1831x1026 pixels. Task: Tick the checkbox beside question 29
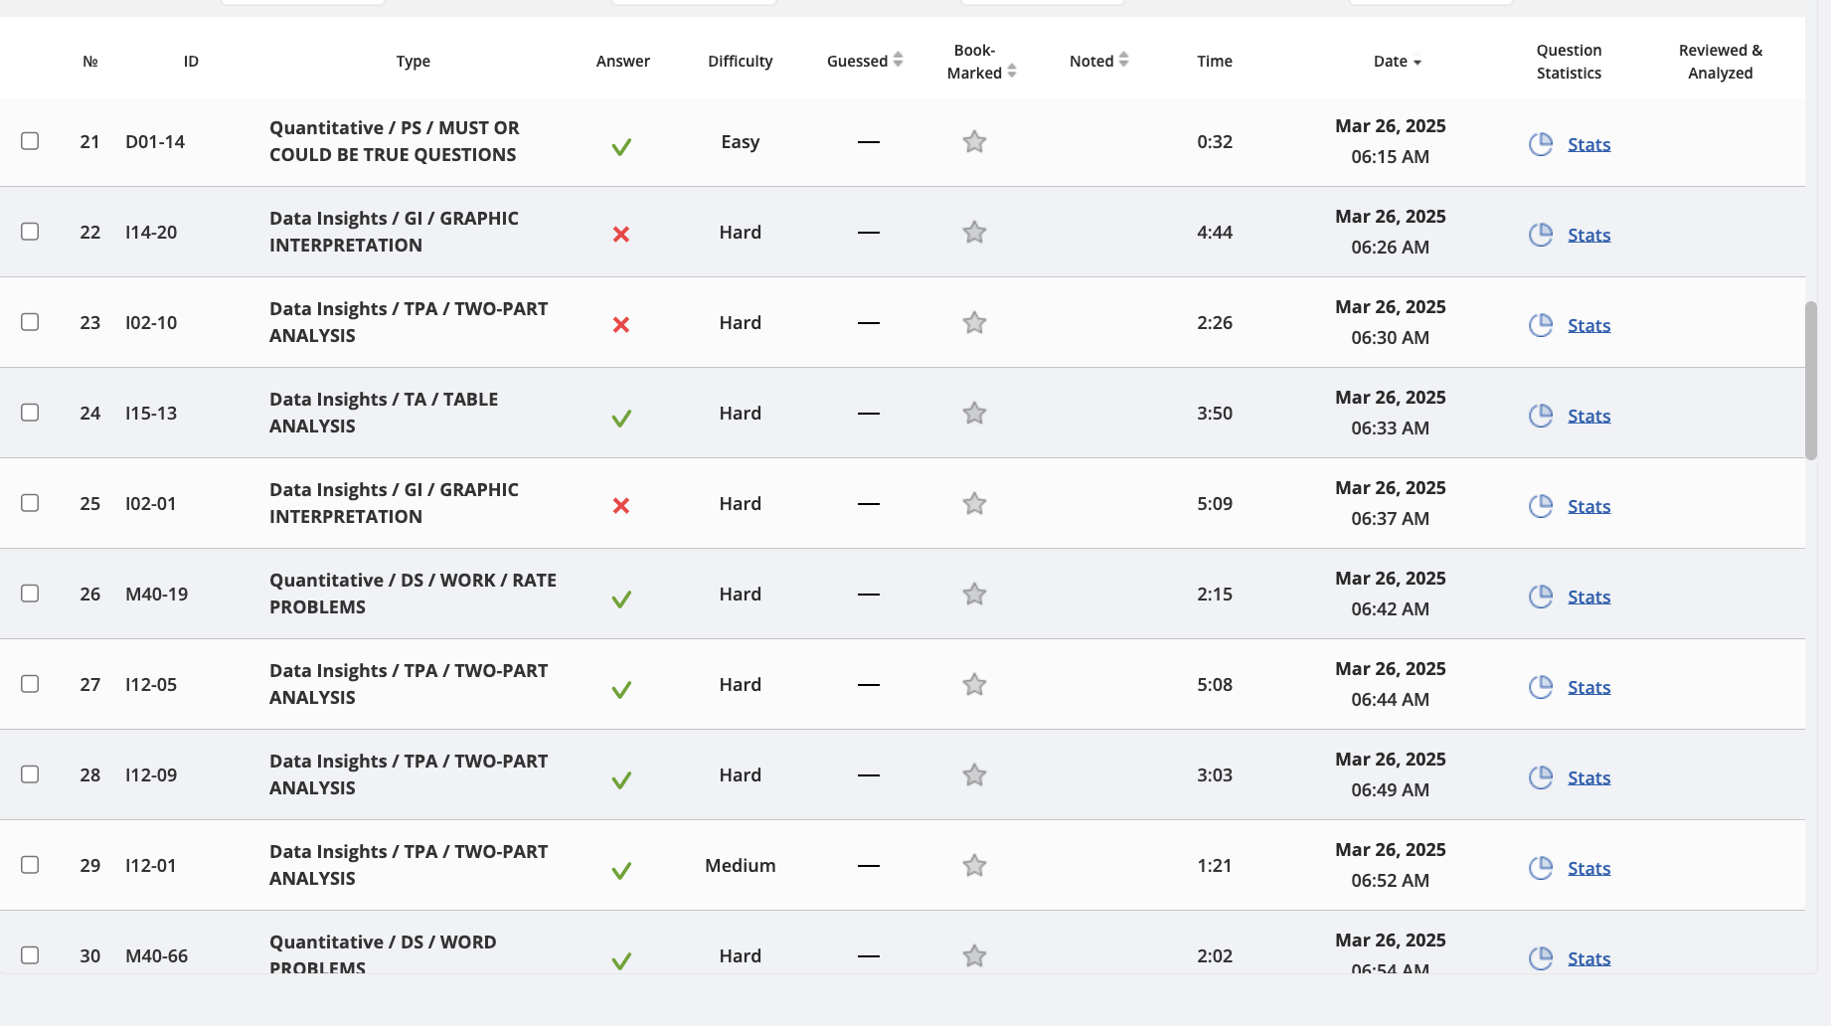(x=30, y=865)
